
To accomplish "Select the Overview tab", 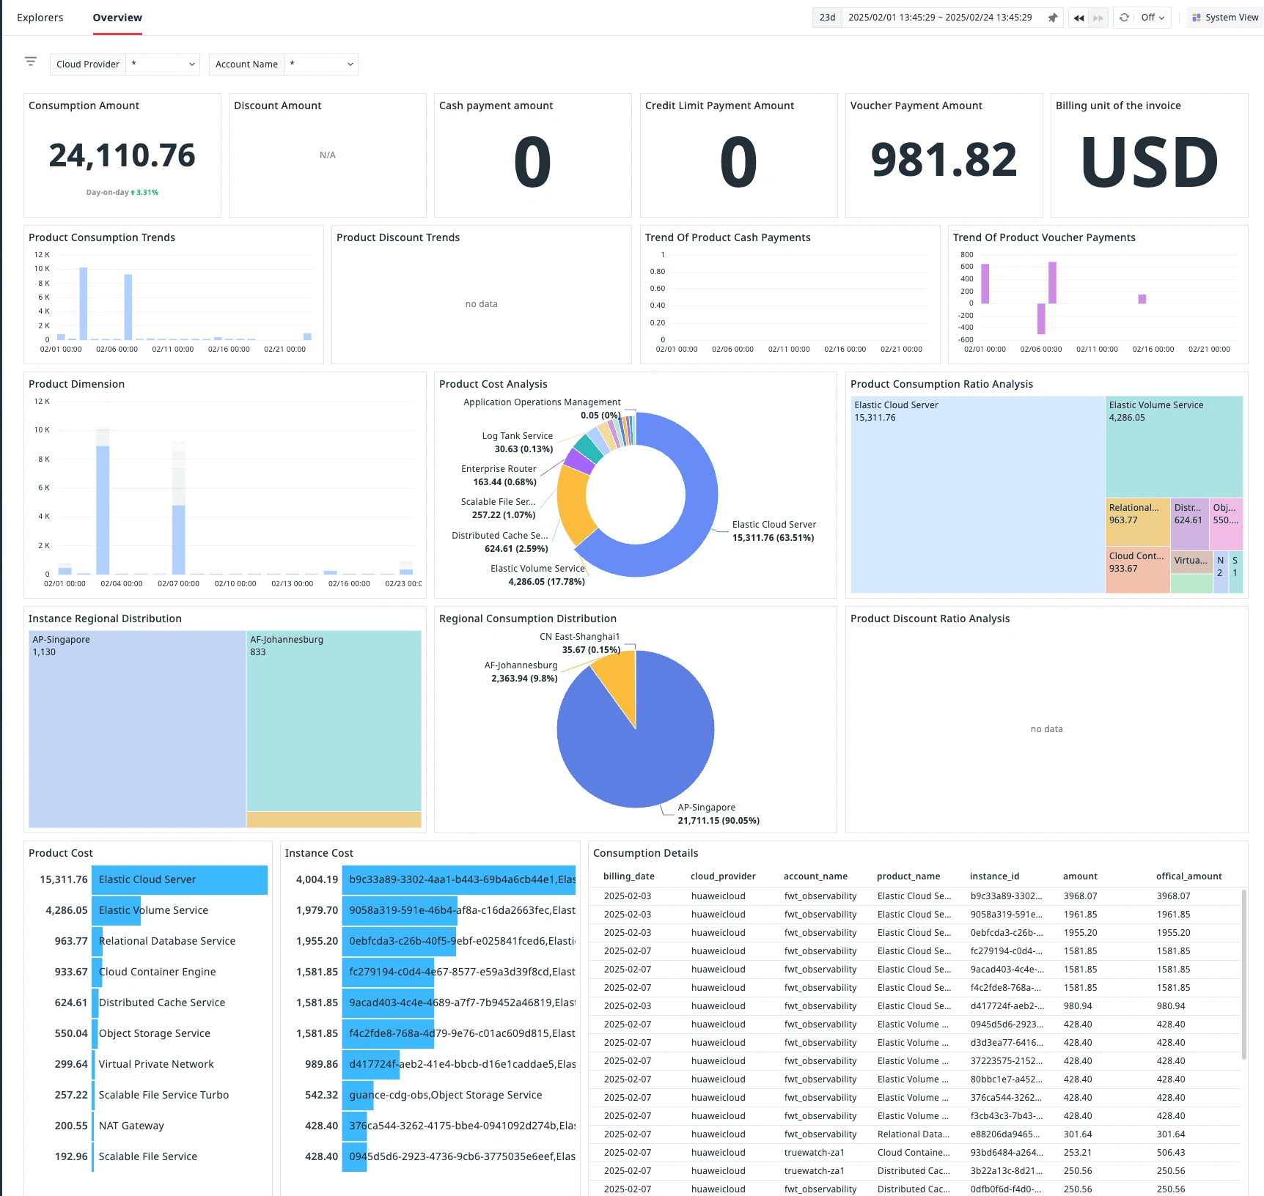I will tap(117, 18).
